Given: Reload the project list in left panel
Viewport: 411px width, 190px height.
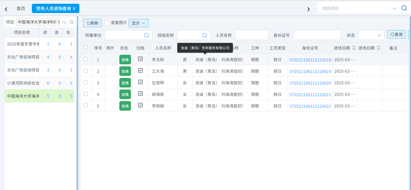Looking at the screenshot, I should pos(72,22).
